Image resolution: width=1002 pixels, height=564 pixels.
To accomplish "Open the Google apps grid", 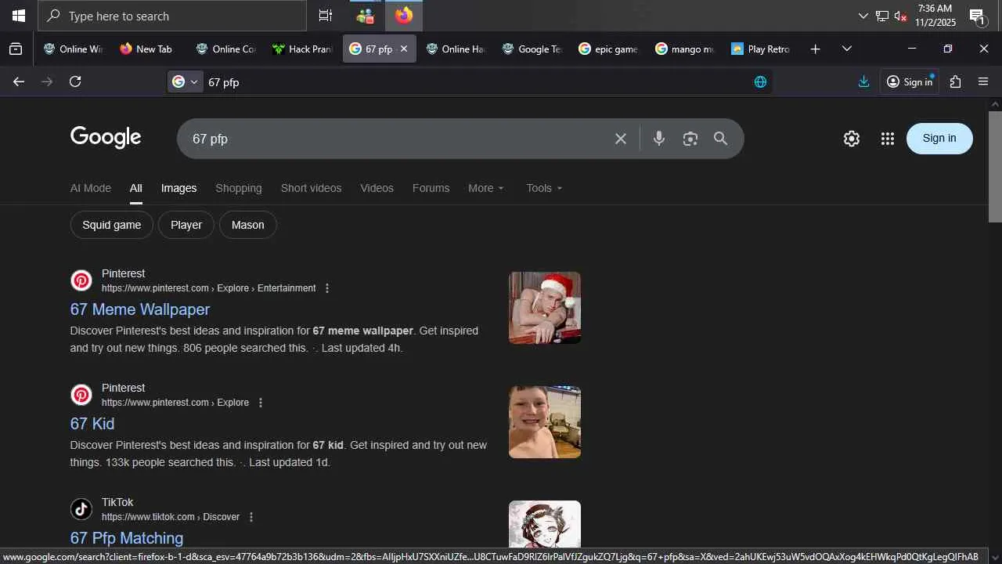I will 887,139.
